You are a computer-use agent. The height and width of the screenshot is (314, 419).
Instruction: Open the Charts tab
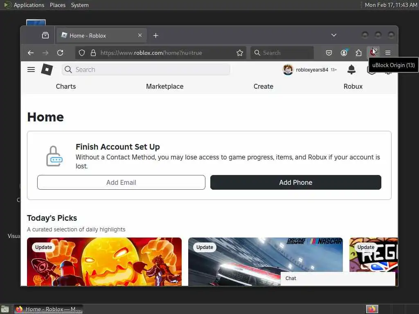[66, 87]
